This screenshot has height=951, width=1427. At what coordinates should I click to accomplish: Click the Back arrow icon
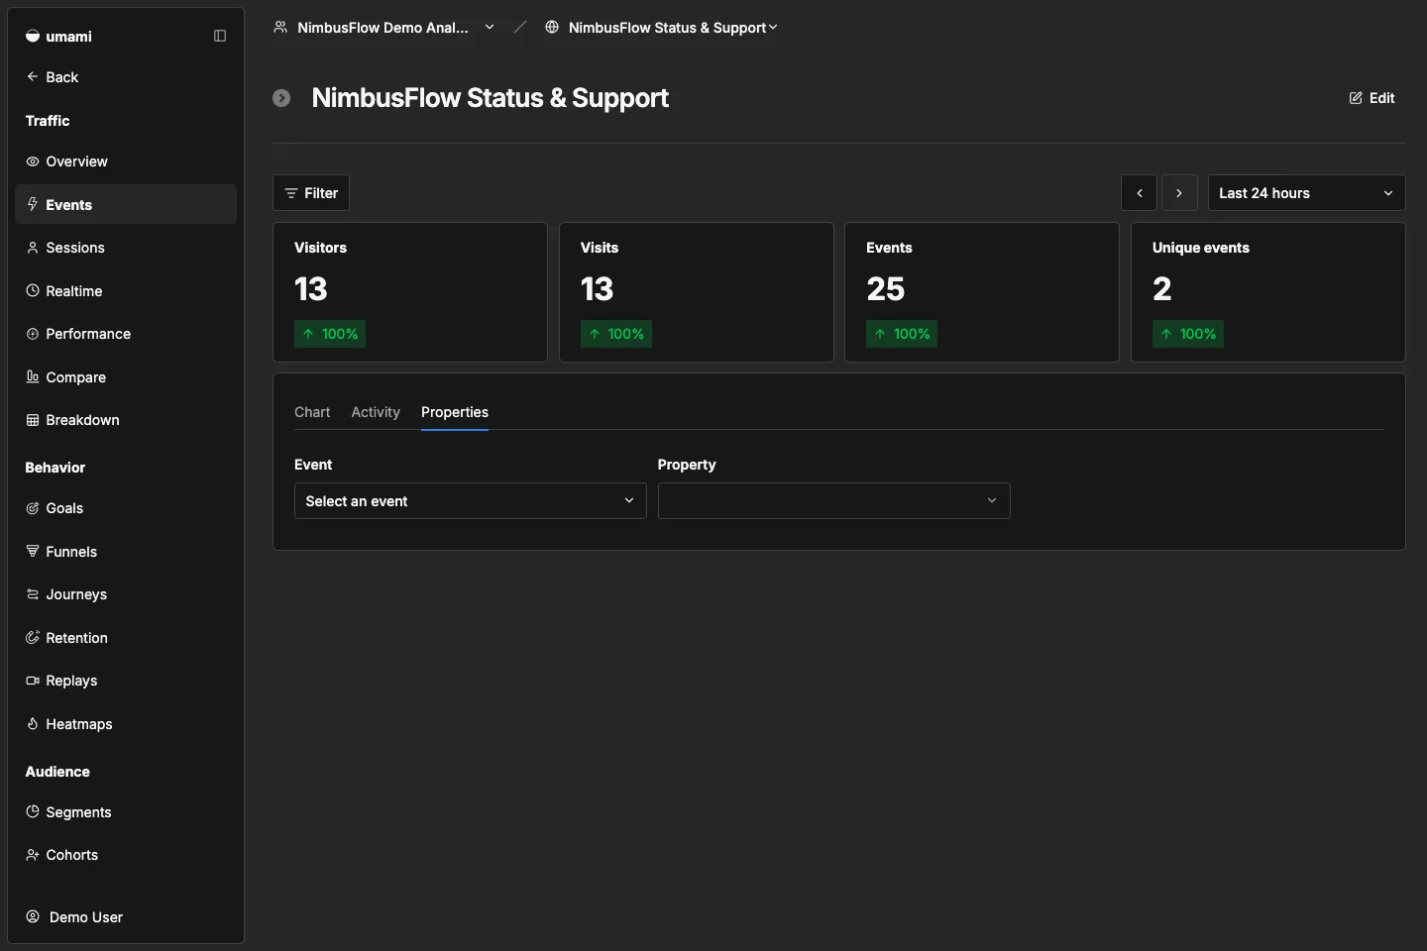tap(33, 76)
